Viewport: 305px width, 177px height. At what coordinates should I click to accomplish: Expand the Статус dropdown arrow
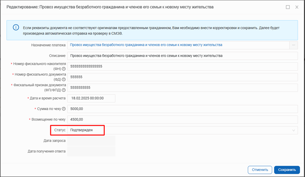click(x=294, y=130)
